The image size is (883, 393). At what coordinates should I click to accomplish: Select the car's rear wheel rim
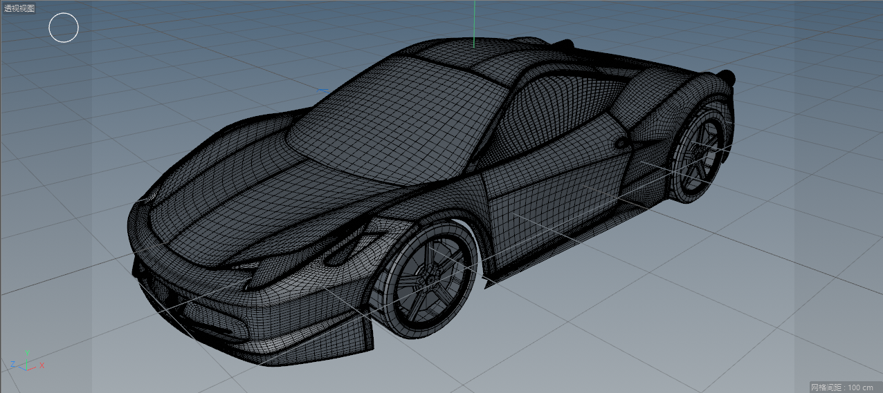700,155
